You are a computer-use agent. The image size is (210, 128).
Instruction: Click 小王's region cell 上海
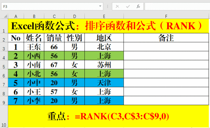pos(104,92)
